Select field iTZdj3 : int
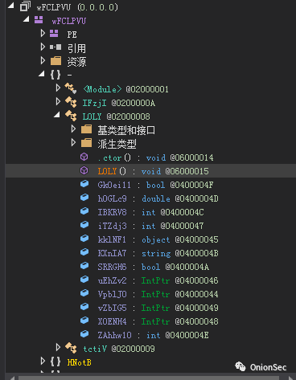 click(150, 226)
